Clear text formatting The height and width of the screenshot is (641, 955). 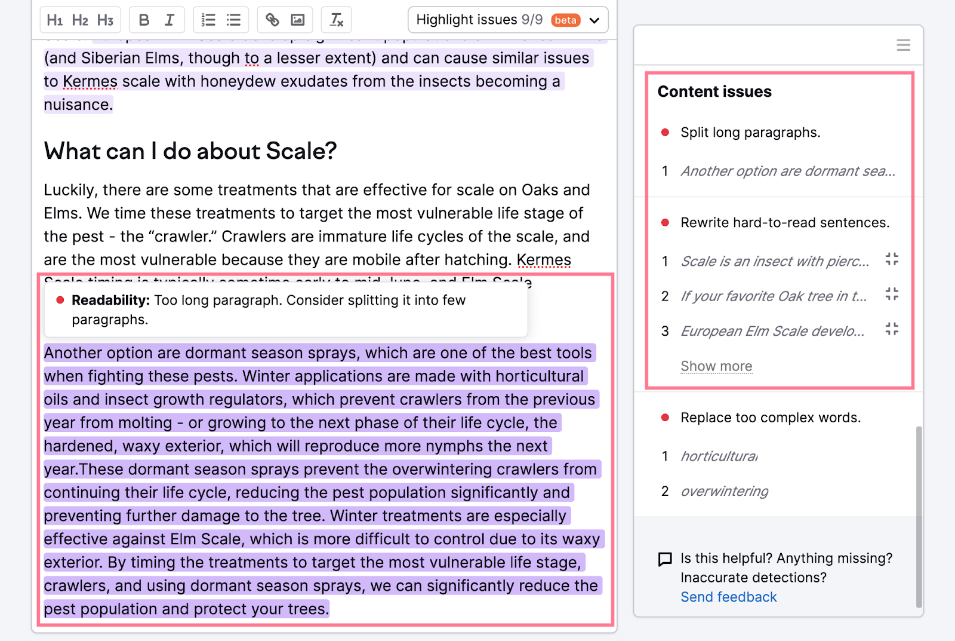coord(337,20)
